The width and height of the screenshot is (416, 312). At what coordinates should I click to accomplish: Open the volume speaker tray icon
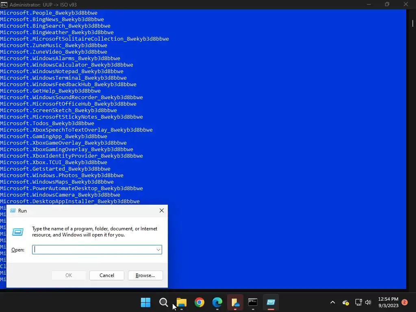368,302
